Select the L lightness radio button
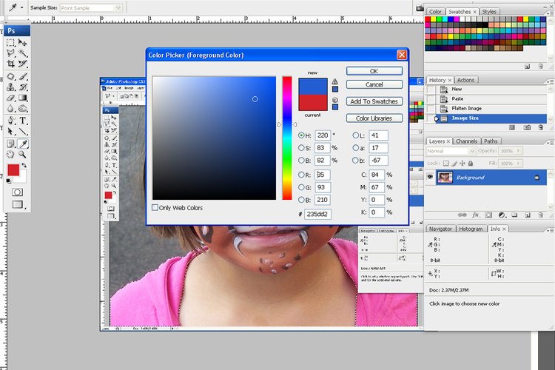The height and width of the screenshot is (370, 555). [x=355, y=135]
